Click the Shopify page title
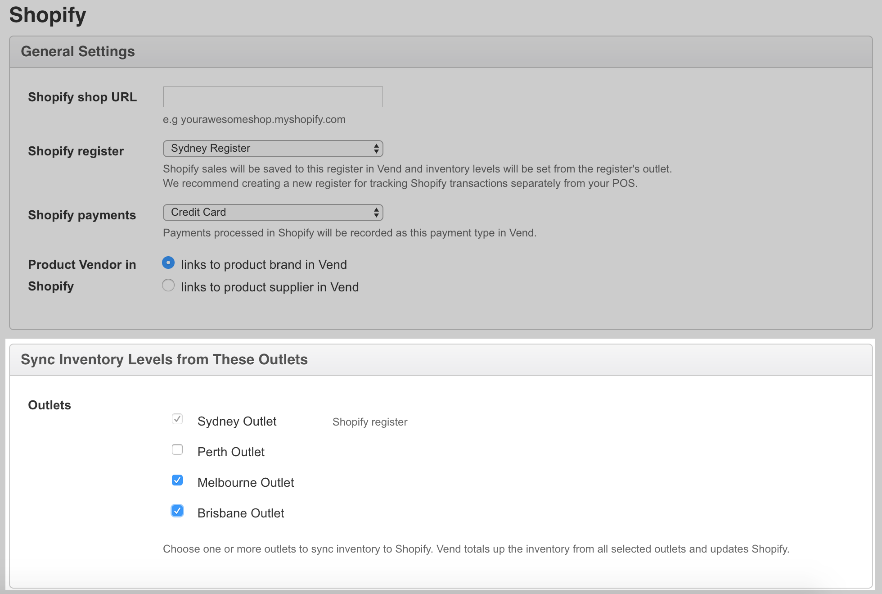The width and height of the screenshot is (882, 594). [x=48, y=15]
